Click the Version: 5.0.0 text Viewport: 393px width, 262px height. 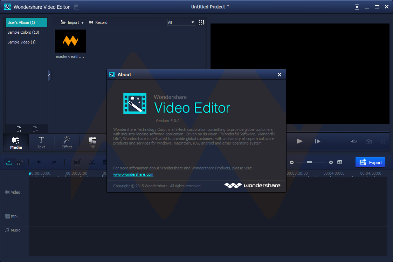coord(167,121)
